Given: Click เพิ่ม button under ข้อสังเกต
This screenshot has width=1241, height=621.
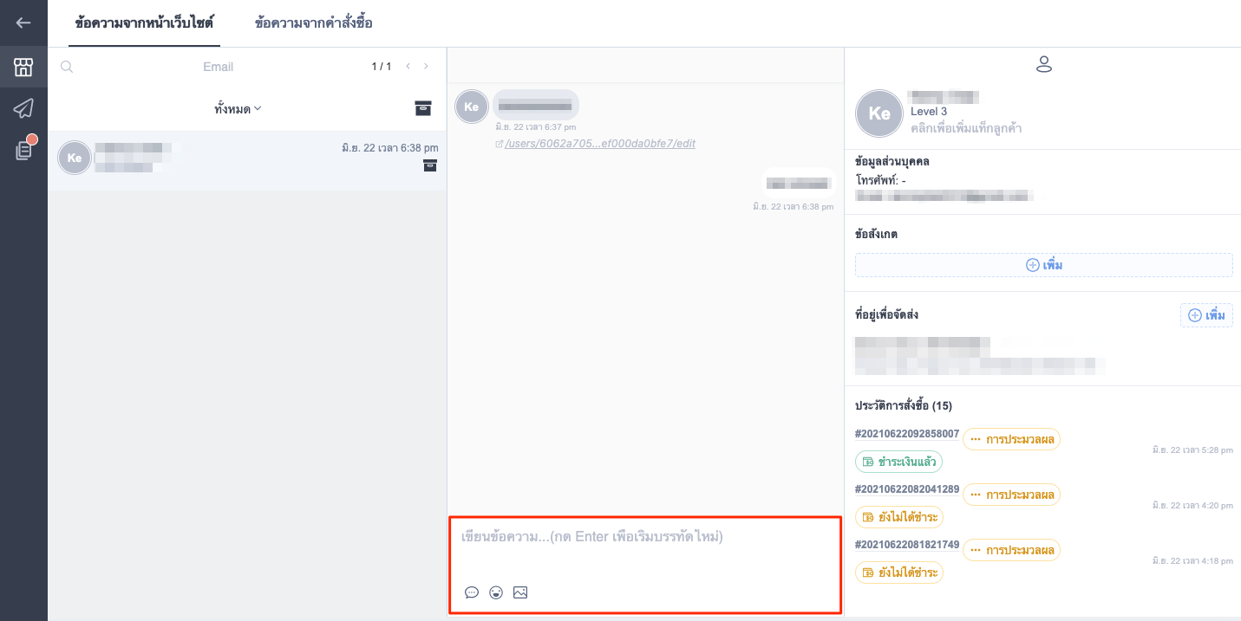Looking at the screenshot, I should pyautogui.click(x=1044, y=265).
